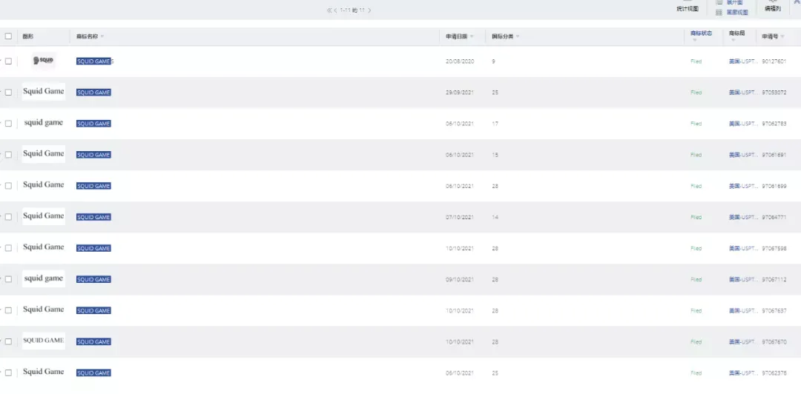Open the 商标状态 column filter dropdown
This screenshot has width=801, height=394.
693,40
